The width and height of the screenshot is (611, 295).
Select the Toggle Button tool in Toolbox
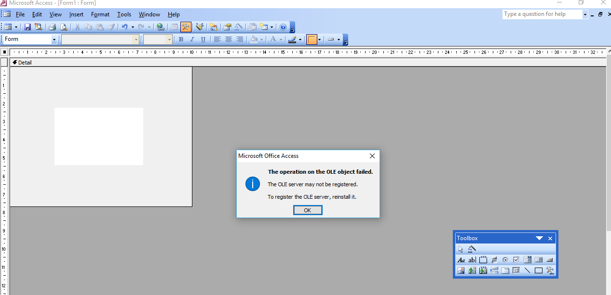click(494, 260)
